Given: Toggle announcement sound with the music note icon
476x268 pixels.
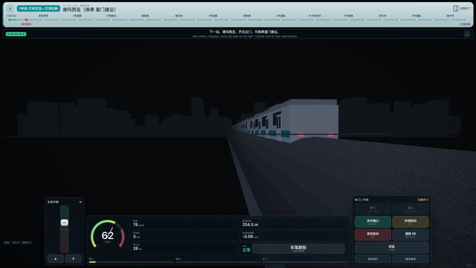Looking at the screenshot, I should pyautogui.click(x=467, y=34).
